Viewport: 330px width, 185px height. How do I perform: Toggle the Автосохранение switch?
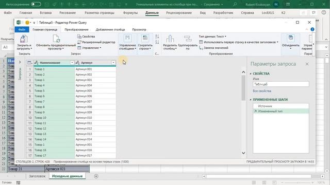pyautogui.click(x=36, y=5)
